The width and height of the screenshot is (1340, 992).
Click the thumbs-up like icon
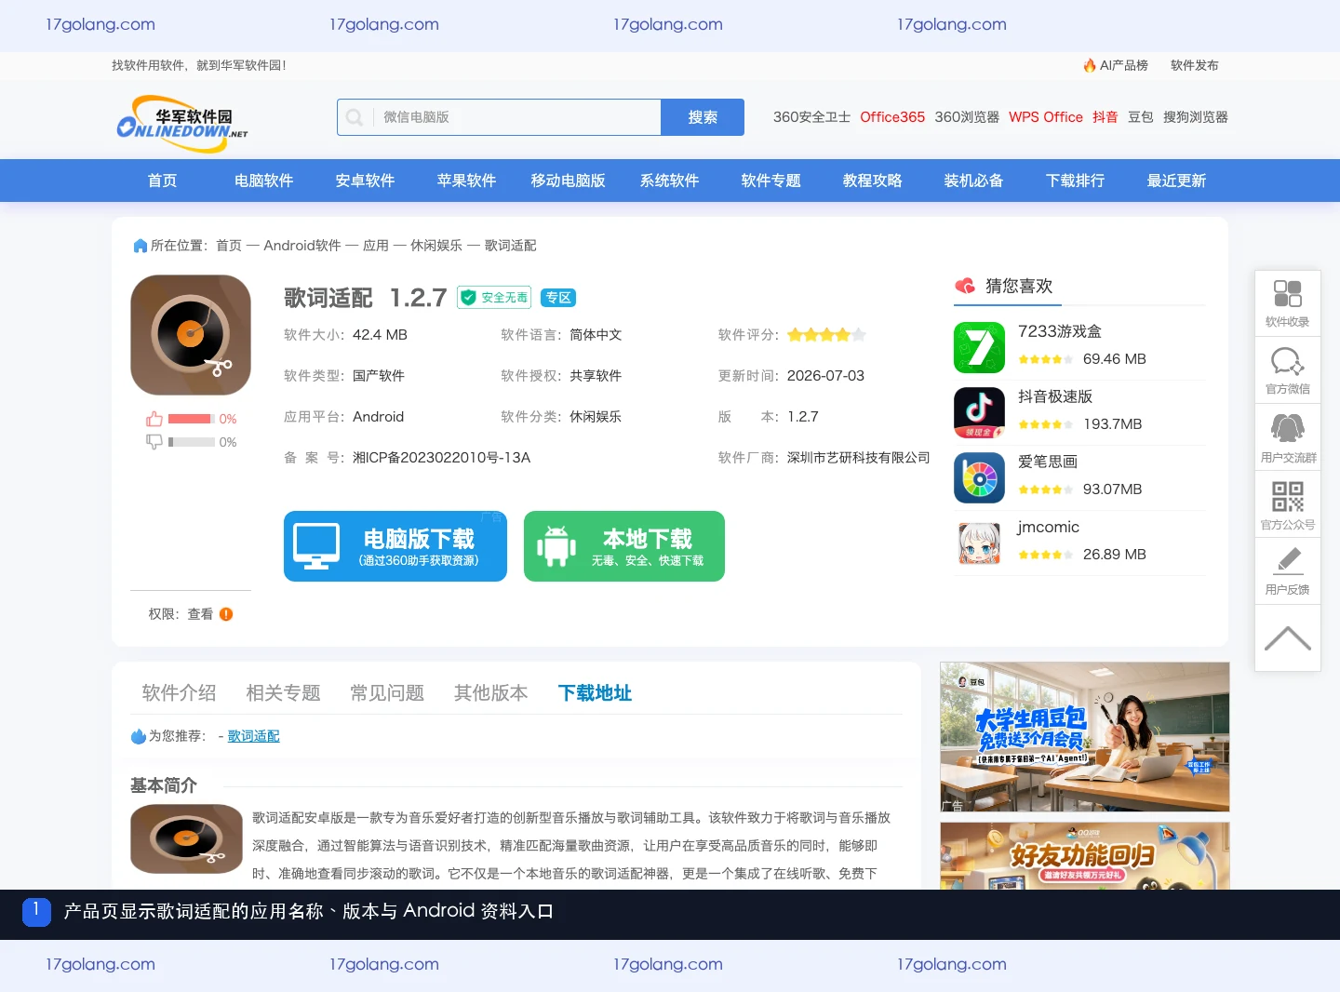(154, 419)
